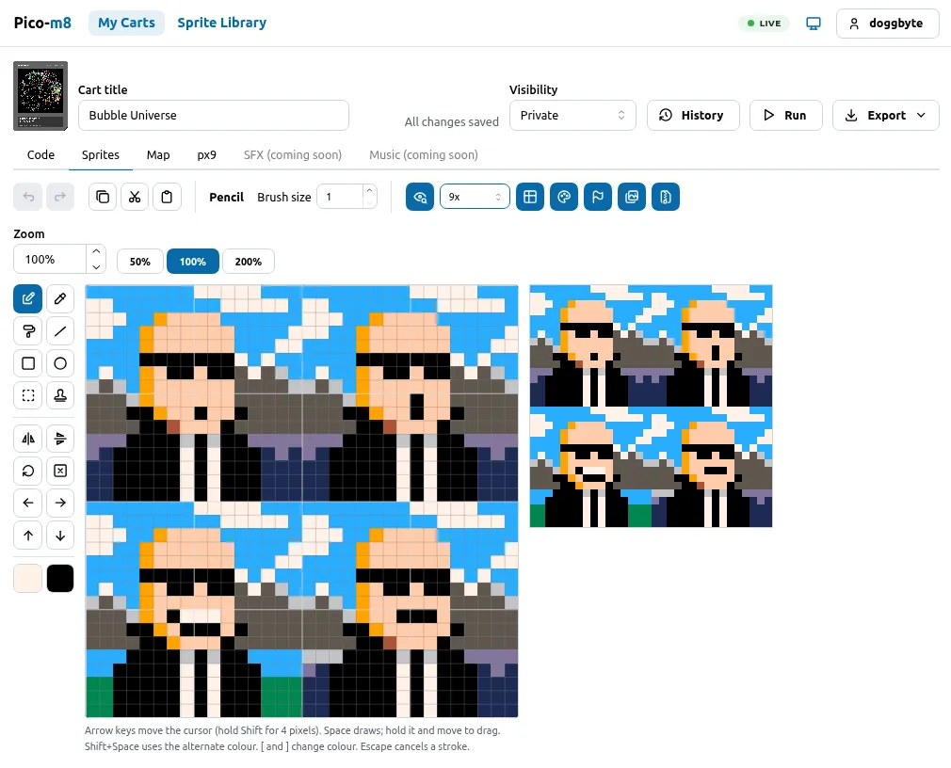951x768 pixels.
Task: Click the blue toolbar button after the images button
Action: [x=666, y=197]
